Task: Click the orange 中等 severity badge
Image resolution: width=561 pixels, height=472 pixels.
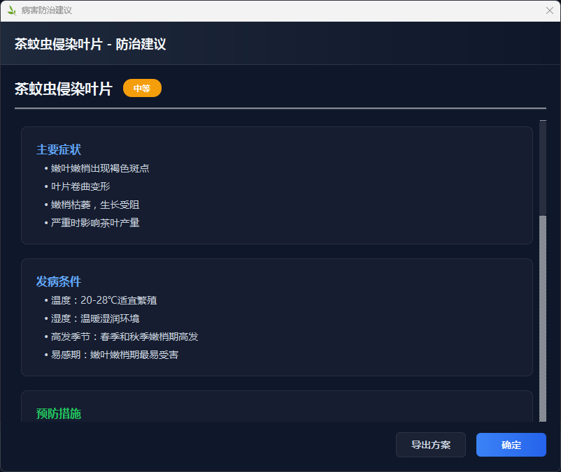Action: [x=142, y=88]
